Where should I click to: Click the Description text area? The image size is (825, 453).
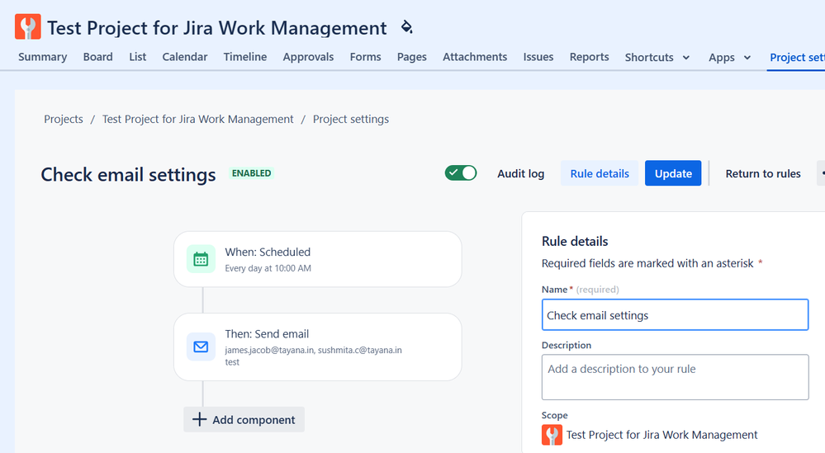tap(675, 377)
